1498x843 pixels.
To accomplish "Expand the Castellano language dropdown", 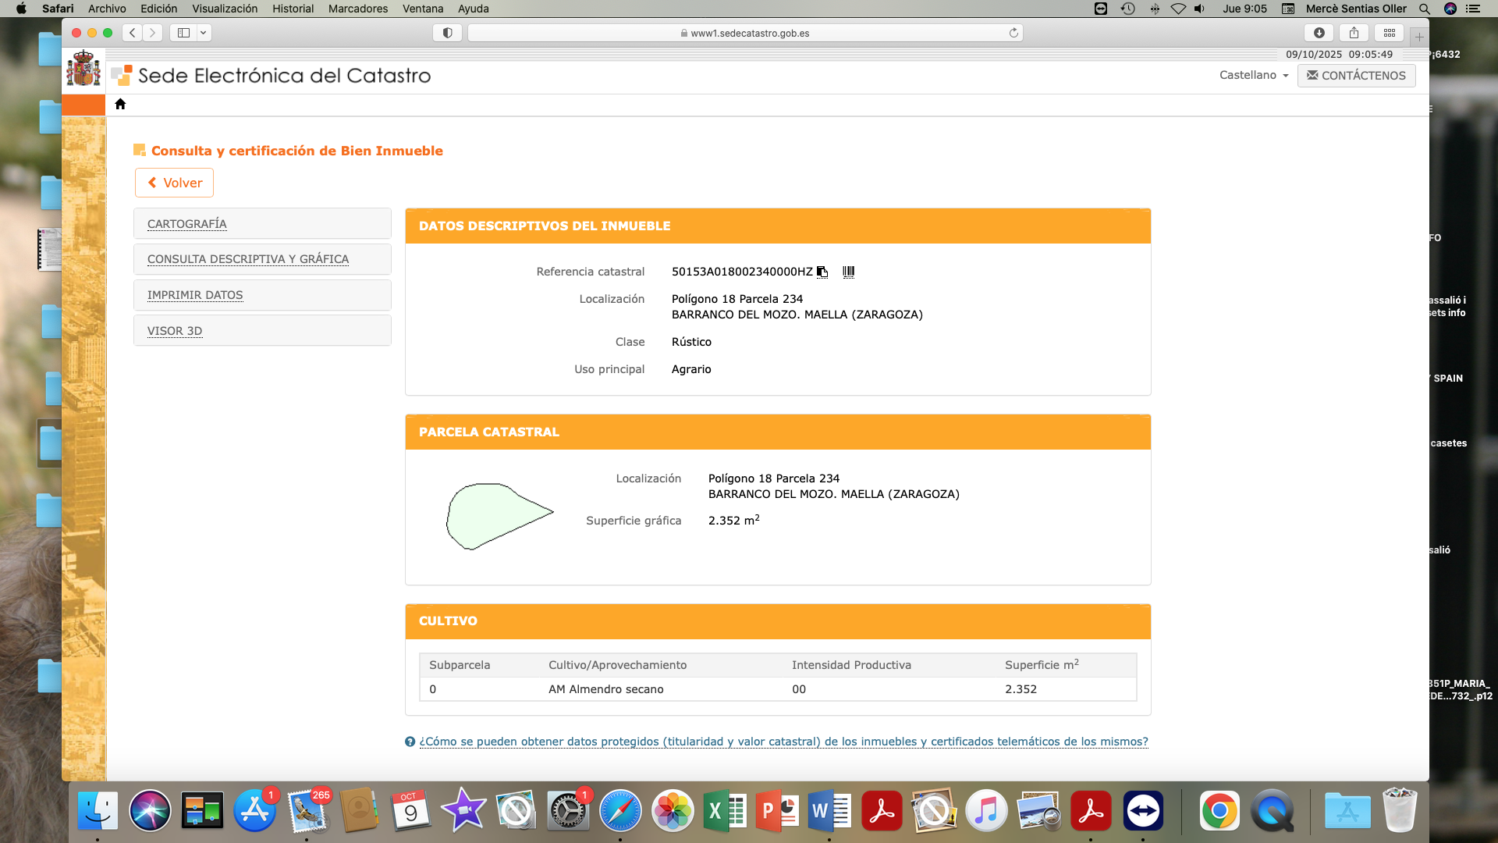I will click(1254, 75).
